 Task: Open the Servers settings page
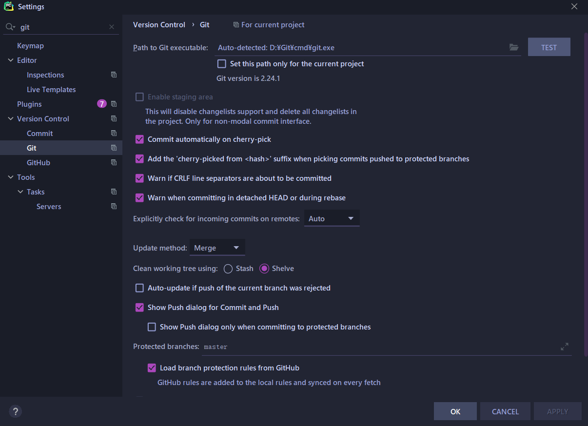click(49, 207)
